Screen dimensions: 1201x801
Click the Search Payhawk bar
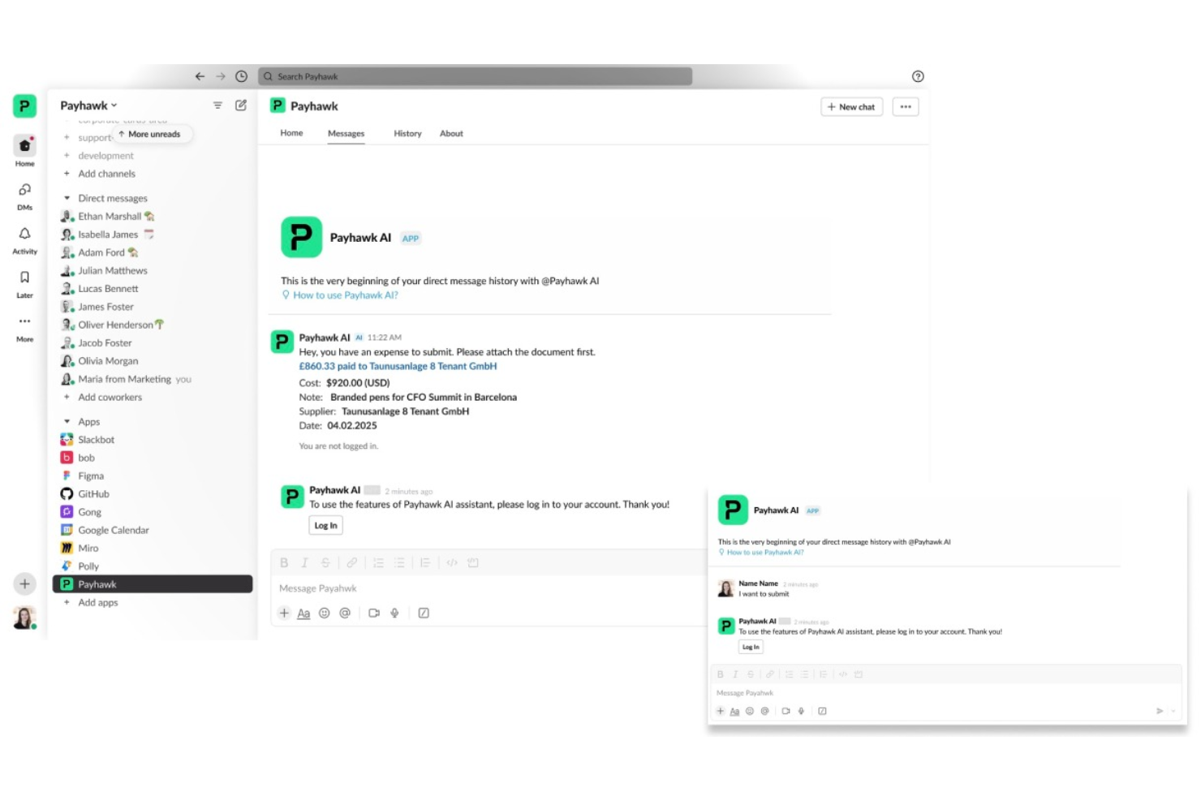pyautogui.click(x=475, y=75)
